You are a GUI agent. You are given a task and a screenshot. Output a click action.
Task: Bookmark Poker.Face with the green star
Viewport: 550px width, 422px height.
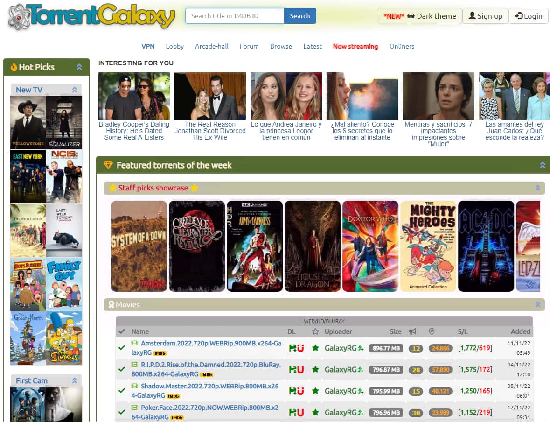(x=315, y=412)
